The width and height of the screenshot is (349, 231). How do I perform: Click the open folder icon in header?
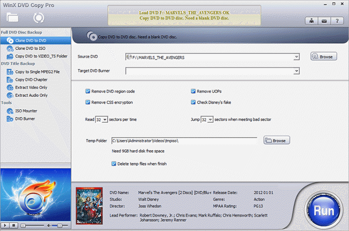[x=13, y=18]
